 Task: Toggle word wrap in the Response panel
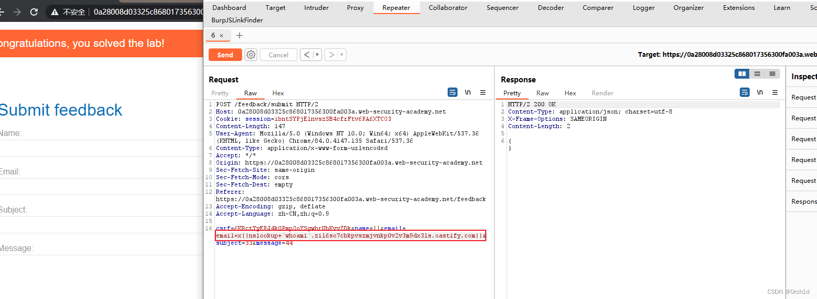(x=744, y=92)
